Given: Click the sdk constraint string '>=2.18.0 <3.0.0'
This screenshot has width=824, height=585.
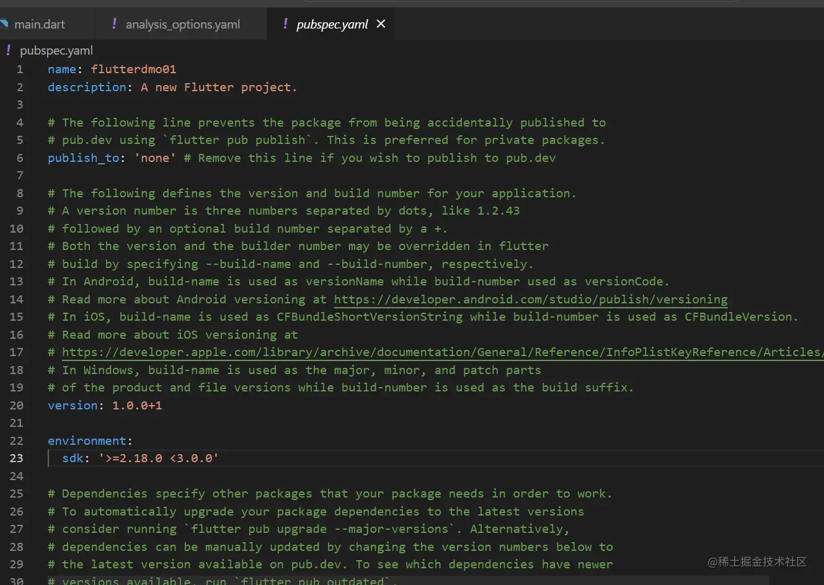Looking at the screenshot, I should (159, 458).
